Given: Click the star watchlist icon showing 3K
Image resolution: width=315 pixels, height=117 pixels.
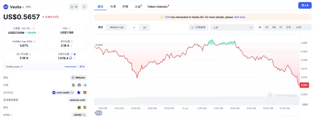Looking at the screenshot, I should coord(74,7).
